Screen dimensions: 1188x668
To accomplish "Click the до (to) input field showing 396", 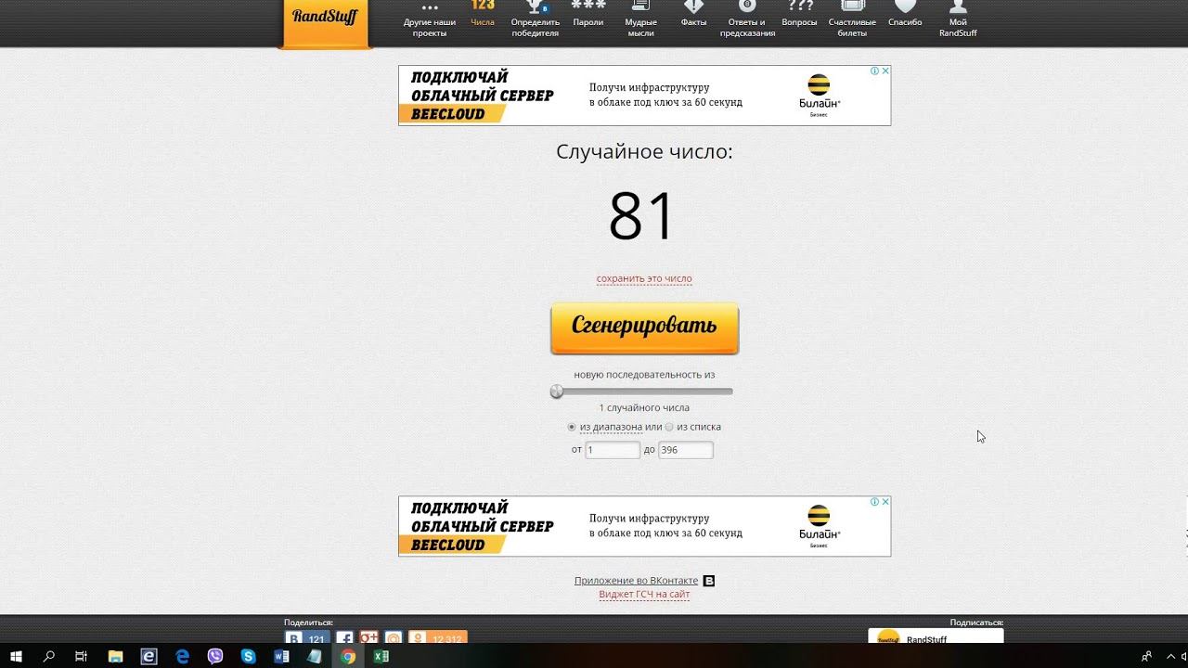I will coord(685,450).
